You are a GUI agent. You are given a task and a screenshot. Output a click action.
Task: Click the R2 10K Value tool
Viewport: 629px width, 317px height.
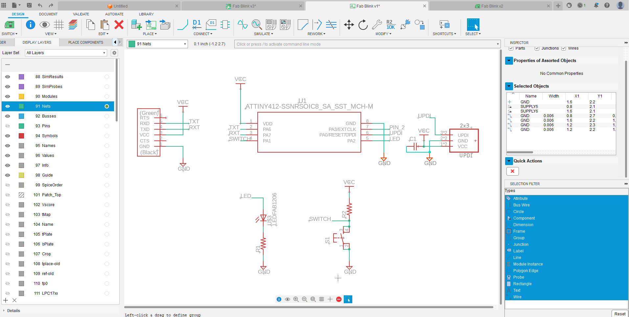pyautogui.click(x=391, y=25)
